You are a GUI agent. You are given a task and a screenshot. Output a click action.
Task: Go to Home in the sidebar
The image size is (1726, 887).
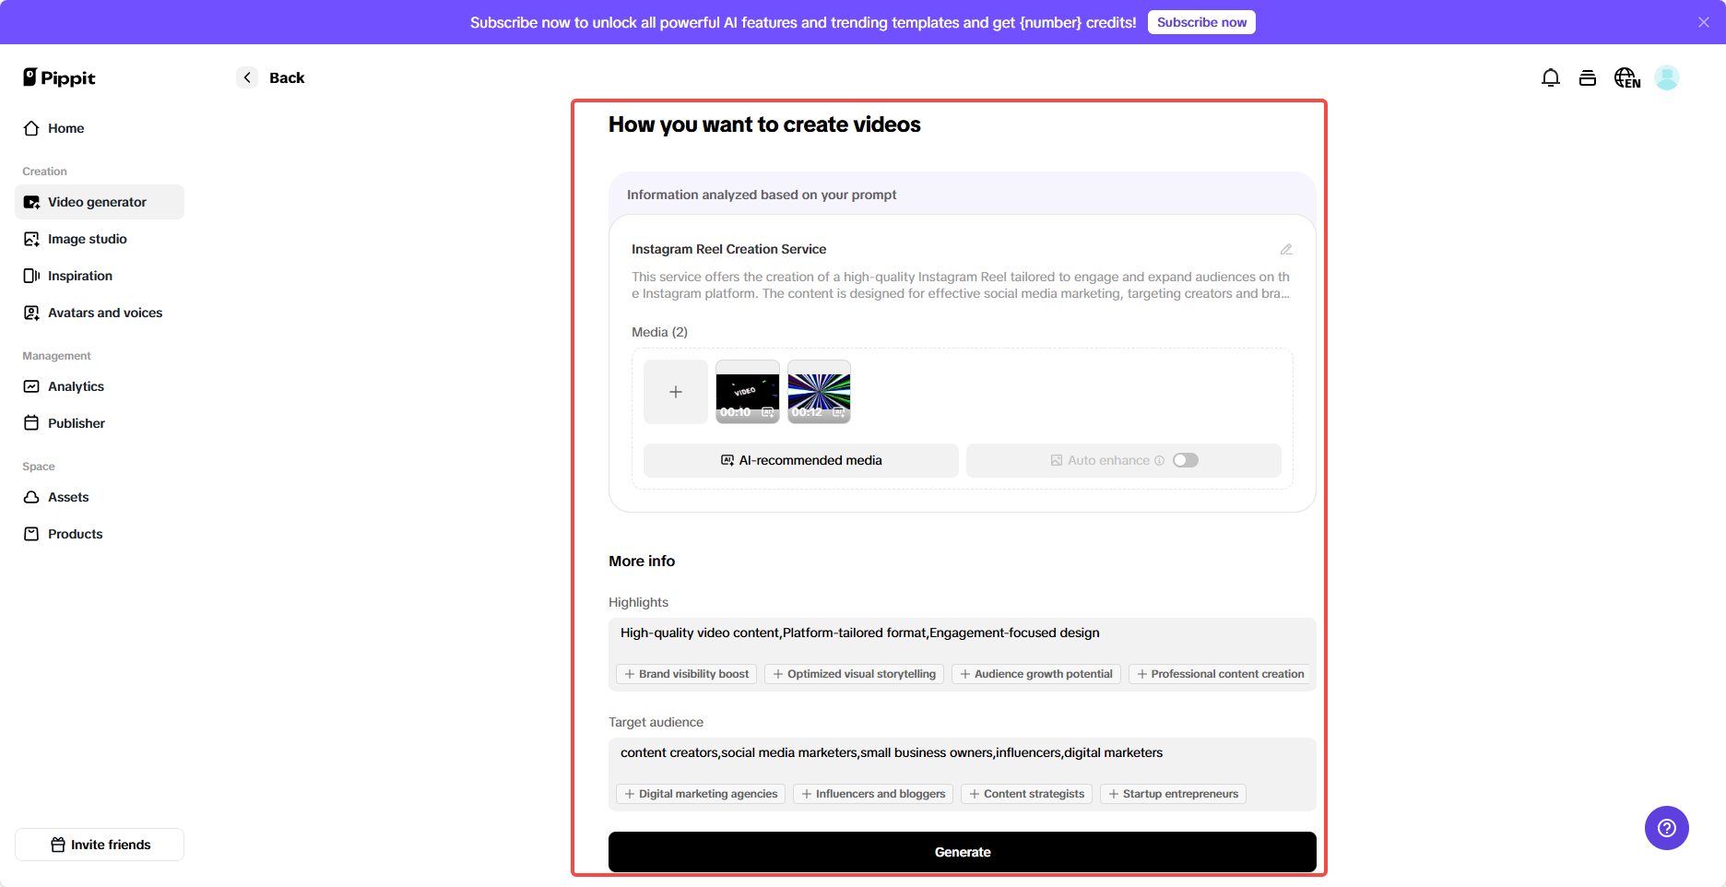65,127
